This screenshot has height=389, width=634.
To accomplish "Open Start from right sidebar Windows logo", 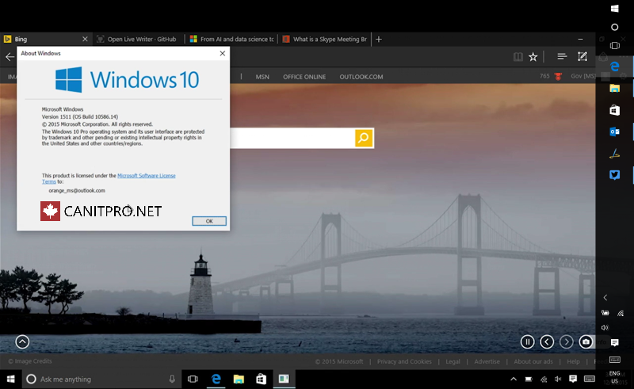I will click(x=615, y=9).
